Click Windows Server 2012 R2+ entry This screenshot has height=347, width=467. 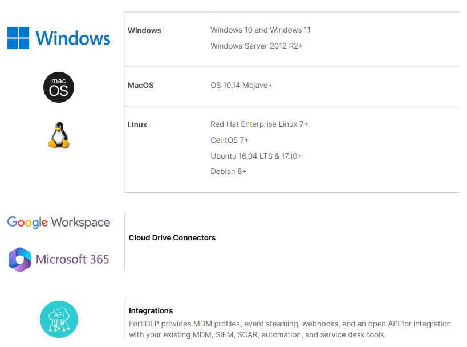pyautogui.click(x=257, y=46)
